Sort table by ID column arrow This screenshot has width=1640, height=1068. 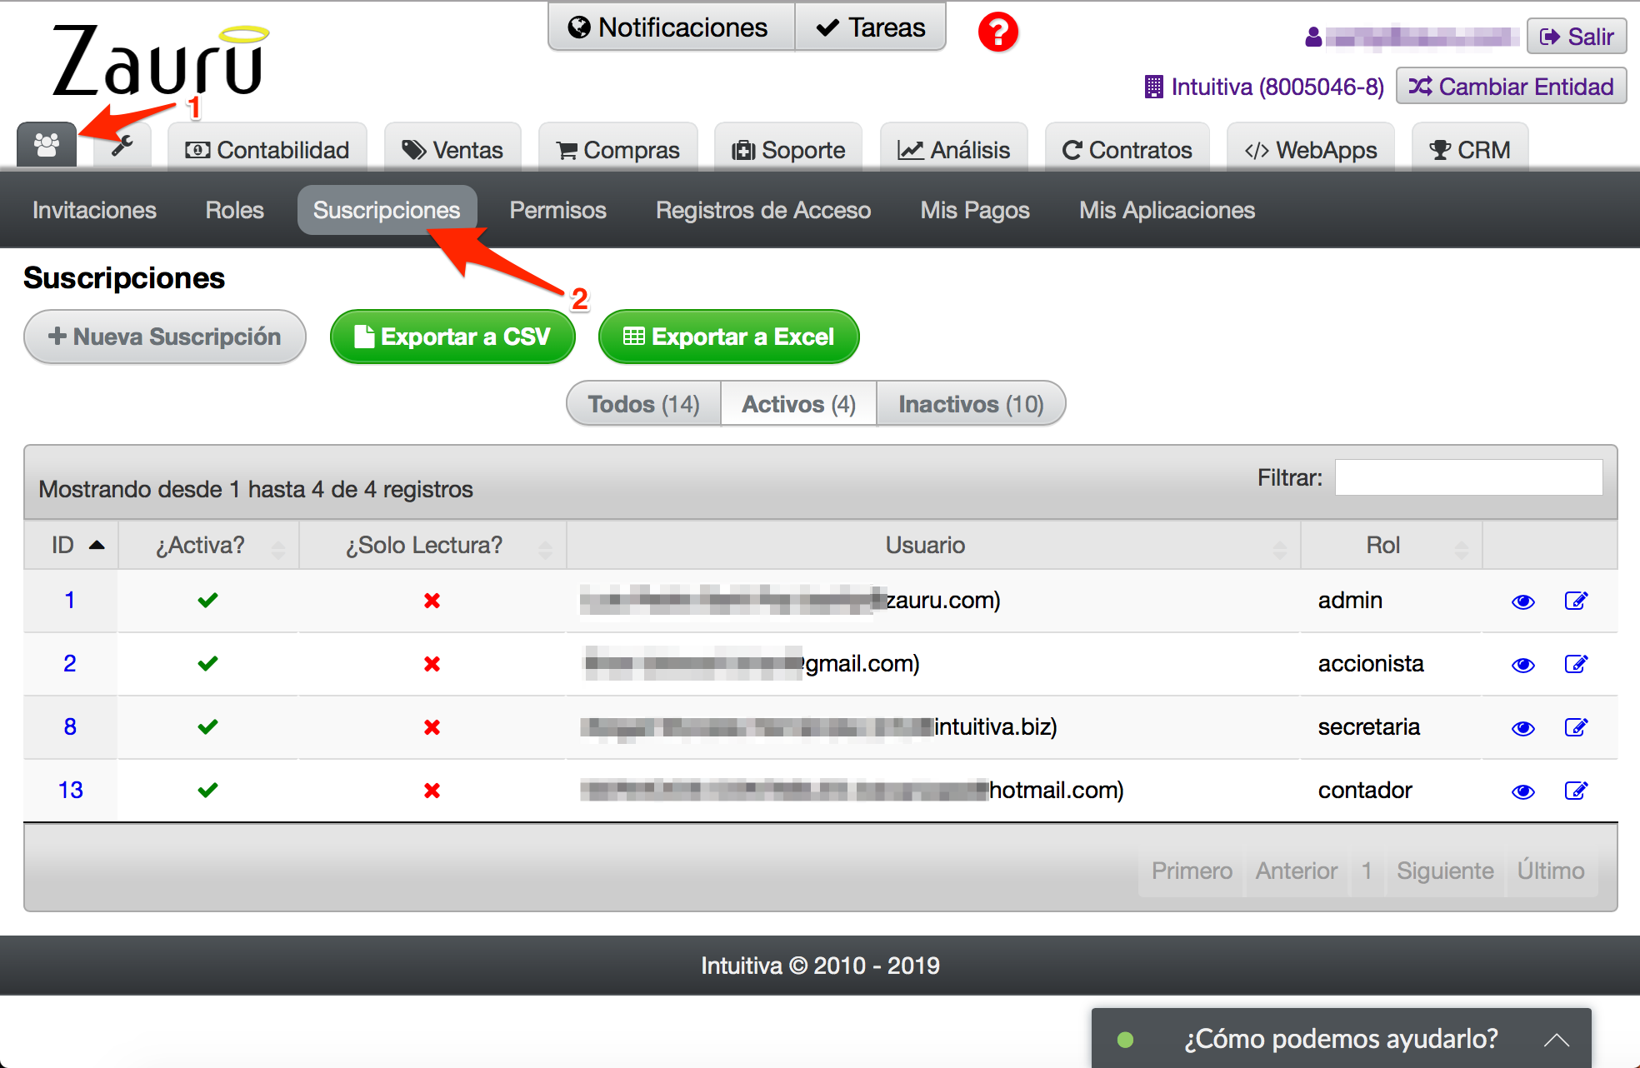coord(97,545)
